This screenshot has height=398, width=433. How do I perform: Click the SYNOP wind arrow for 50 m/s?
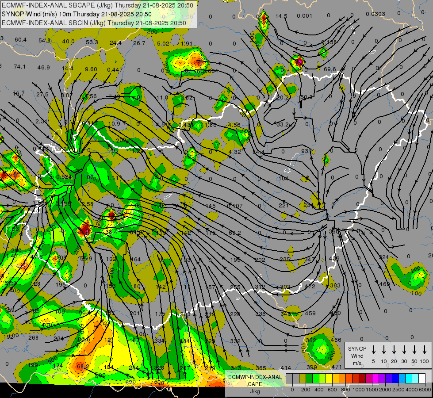(414, 350)
